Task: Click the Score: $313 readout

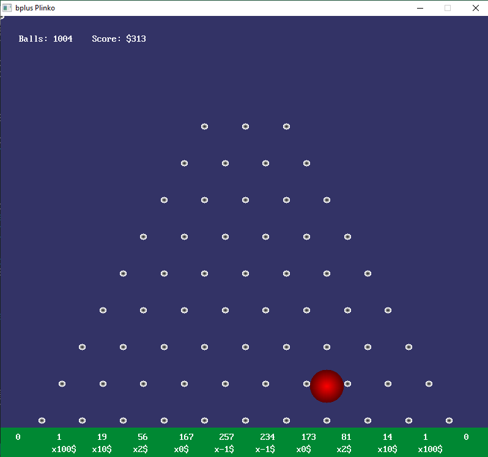Action: [x=119, y=39]
